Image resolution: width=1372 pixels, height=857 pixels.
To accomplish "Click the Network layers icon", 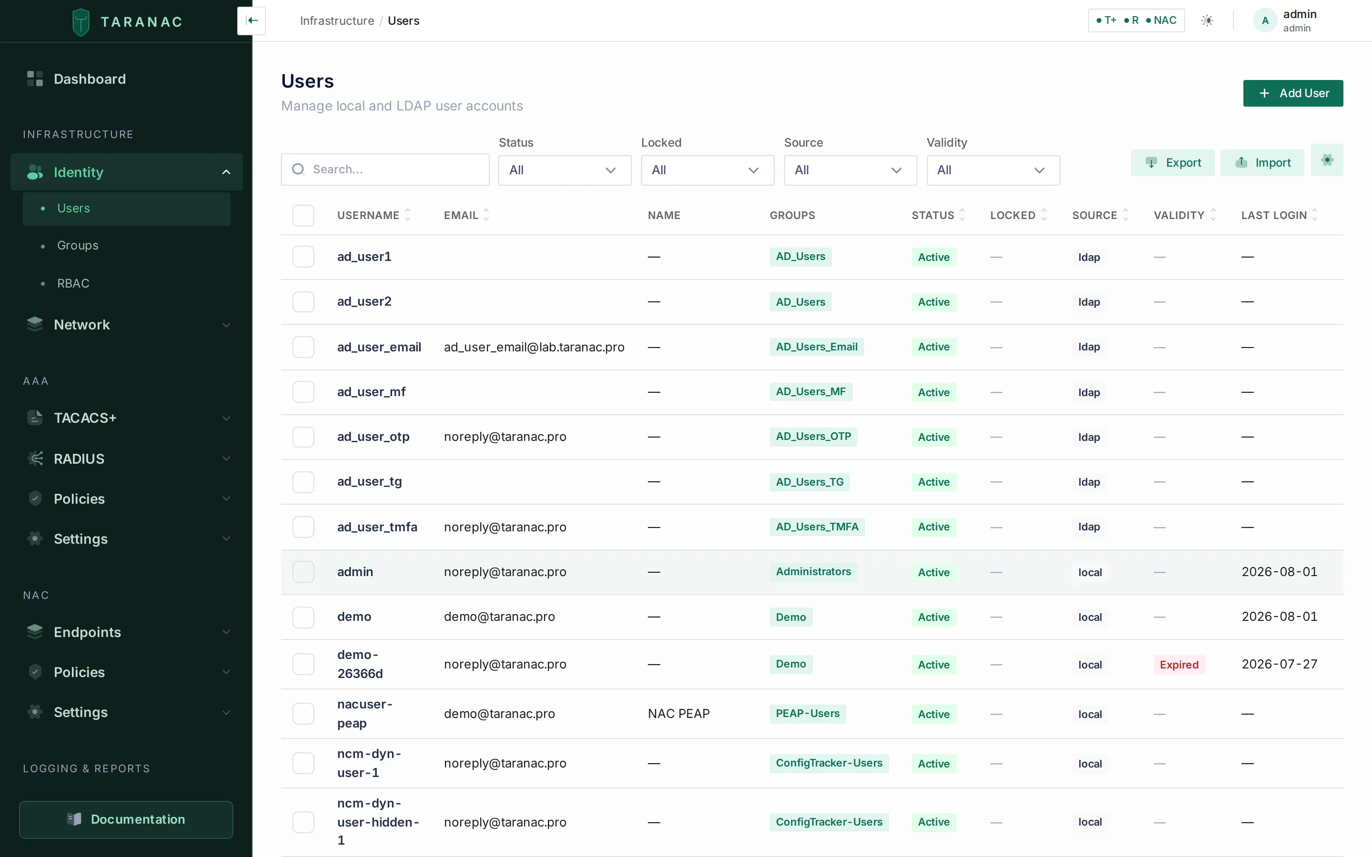I will [35, 324].
